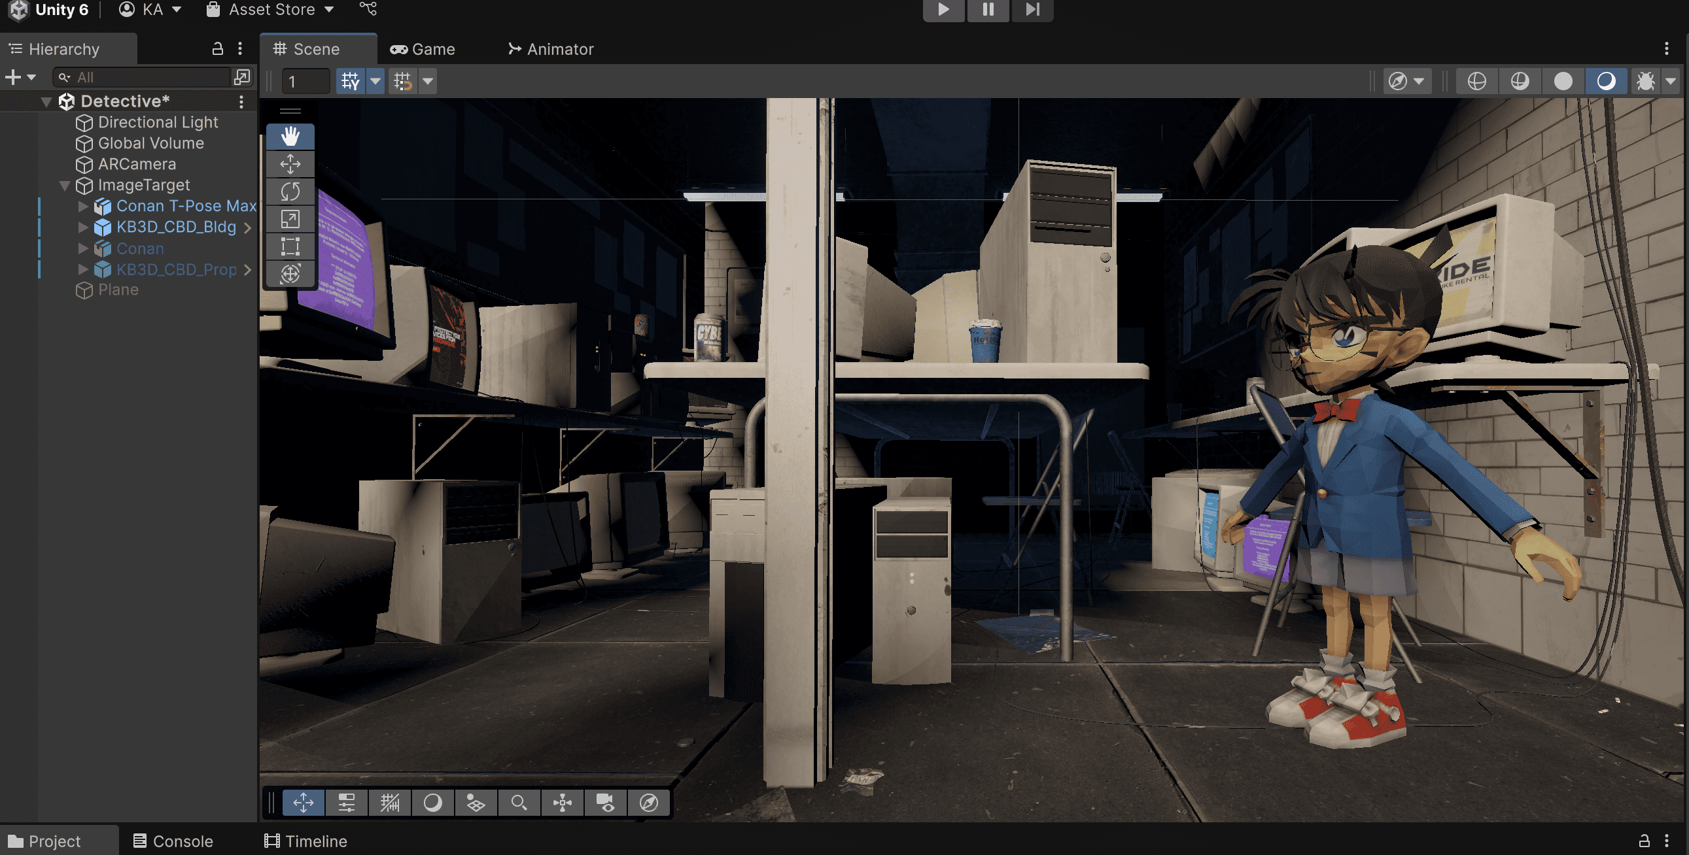Open the Timeline tab
This screenshot has height=855, width=1689.
point(305,841)
